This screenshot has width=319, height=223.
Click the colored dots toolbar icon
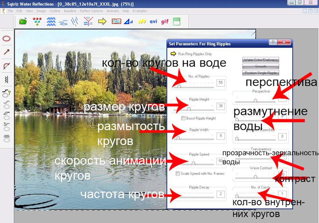(37, 21)
